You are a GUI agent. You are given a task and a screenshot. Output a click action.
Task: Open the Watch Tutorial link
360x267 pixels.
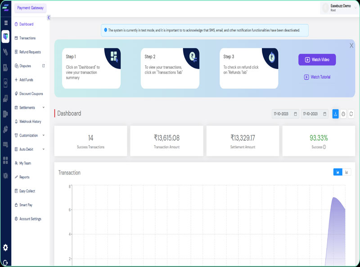pos(317,77)
